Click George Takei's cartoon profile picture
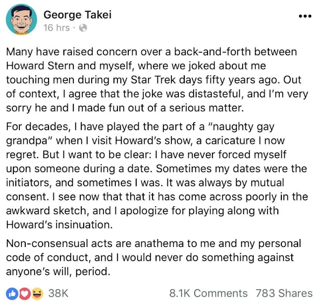 [x=22, y=20]
